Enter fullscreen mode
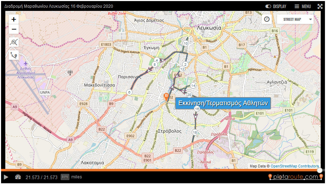Viewport: 326px width, 184px height. click(320, 6)
